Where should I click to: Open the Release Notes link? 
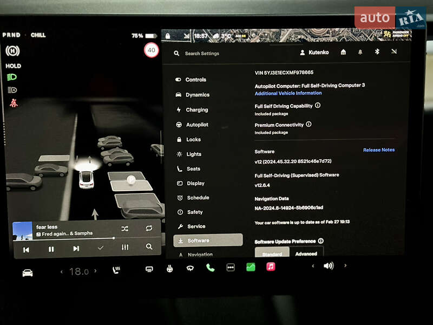379,150
